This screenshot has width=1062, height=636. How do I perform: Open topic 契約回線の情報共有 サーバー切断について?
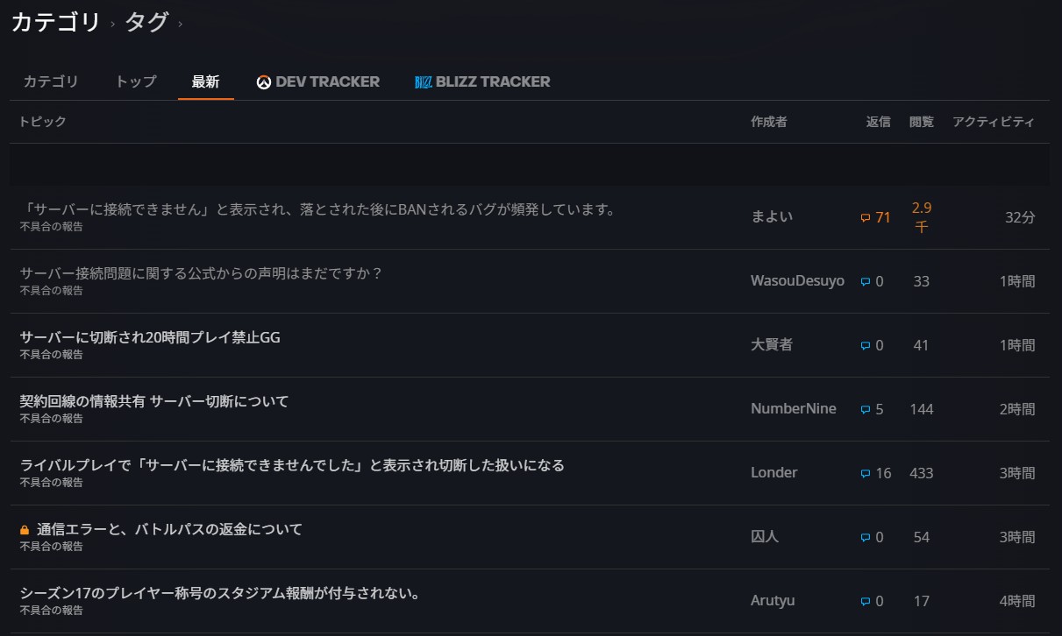click(154, 401)
